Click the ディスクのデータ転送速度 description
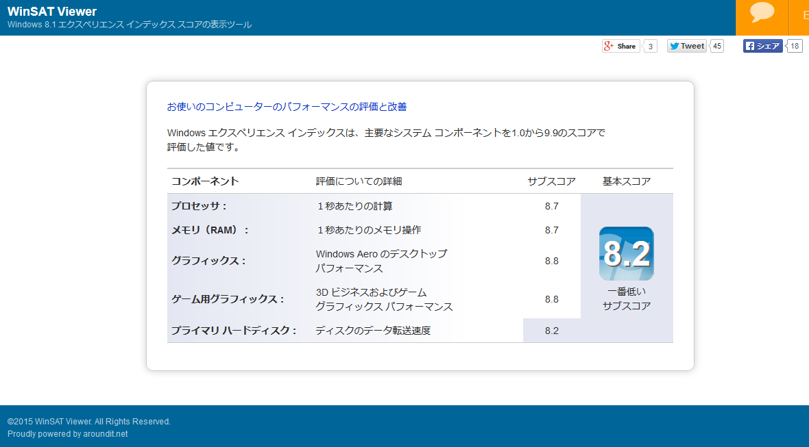Image resolution: width=809 pixels, height=447 pixels. (x=373, y=331)
